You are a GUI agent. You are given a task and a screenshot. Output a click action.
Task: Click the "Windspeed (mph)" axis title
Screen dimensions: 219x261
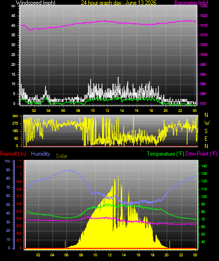35,3
